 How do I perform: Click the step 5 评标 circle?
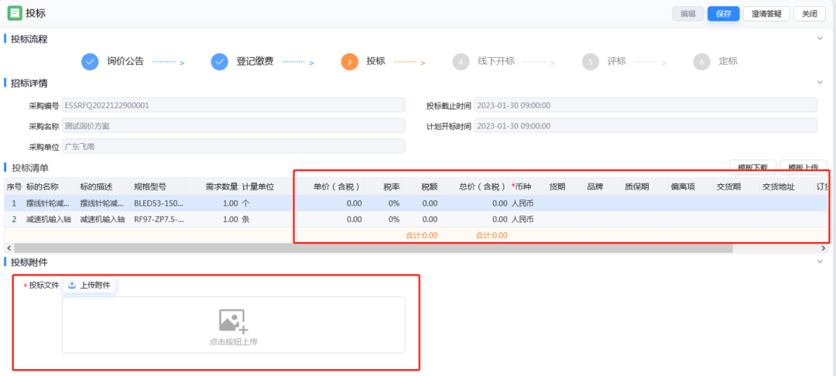(591, 62)
